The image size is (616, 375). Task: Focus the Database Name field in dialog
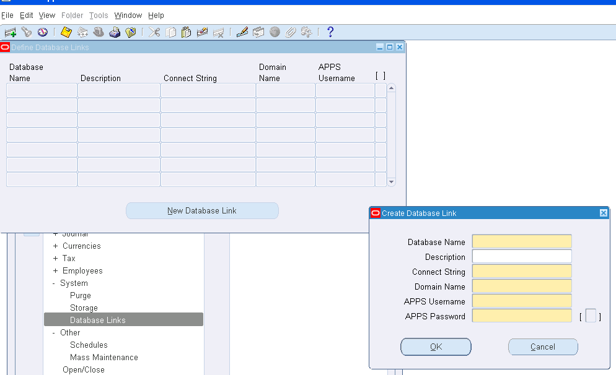(522, 241)
